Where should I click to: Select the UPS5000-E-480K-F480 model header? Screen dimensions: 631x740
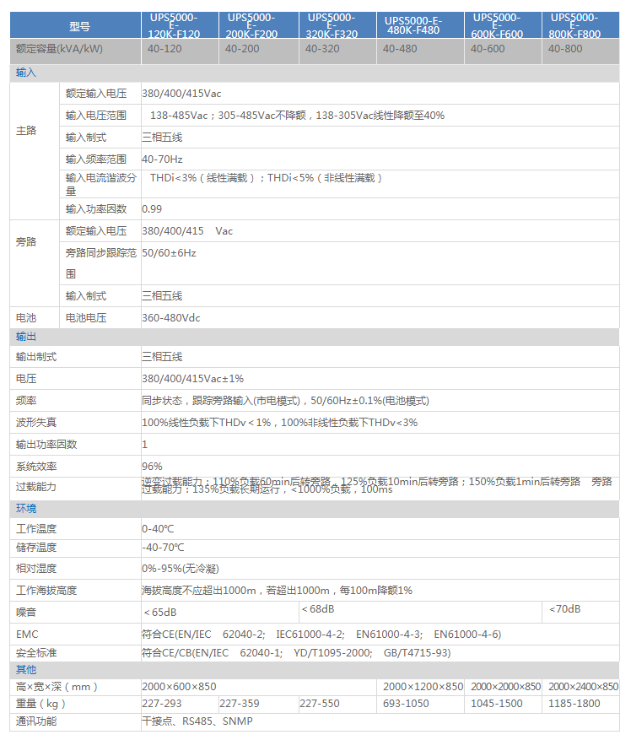coord(413,25)
